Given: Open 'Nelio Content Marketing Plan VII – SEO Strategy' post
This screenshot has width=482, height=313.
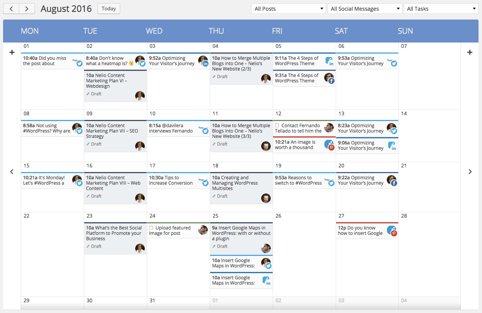Looking at the screenshot, I should [x=112, y=131].
